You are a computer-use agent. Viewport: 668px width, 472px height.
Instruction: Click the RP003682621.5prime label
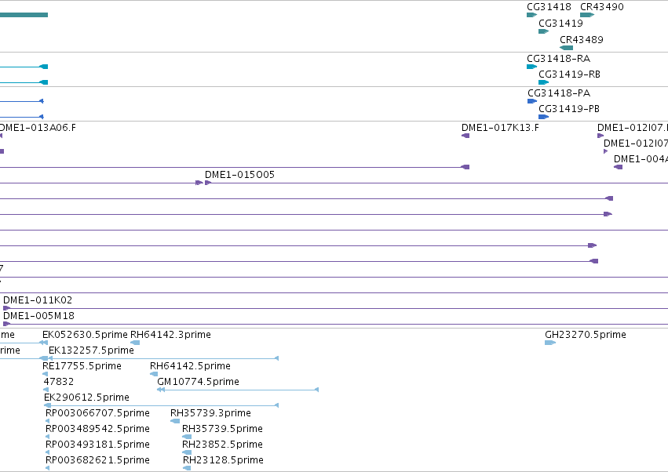click(x=97, y=460)
